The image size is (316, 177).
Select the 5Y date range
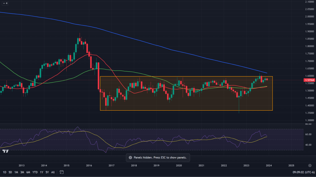pos(47,172)
